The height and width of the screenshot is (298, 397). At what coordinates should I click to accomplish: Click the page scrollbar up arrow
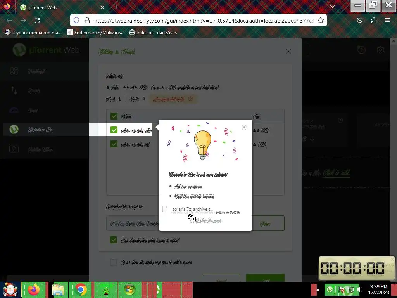click(x=394, y=41)
